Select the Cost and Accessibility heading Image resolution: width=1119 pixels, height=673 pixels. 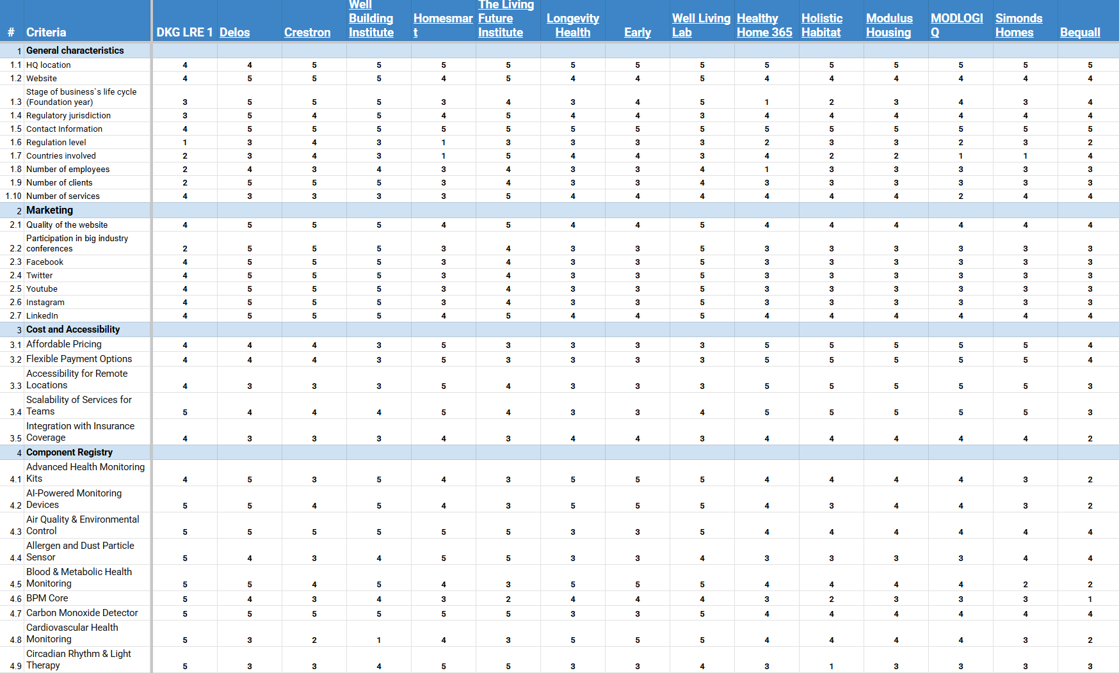coord(73,329)
